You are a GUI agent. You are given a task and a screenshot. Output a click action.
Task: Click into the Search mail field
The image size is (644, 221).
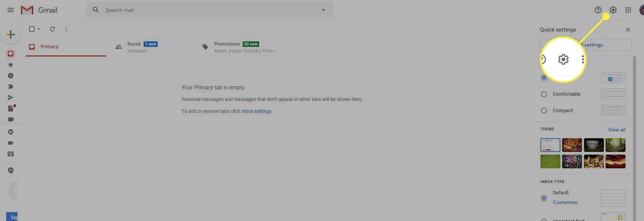pyautogui.click(x=210, y=10)
